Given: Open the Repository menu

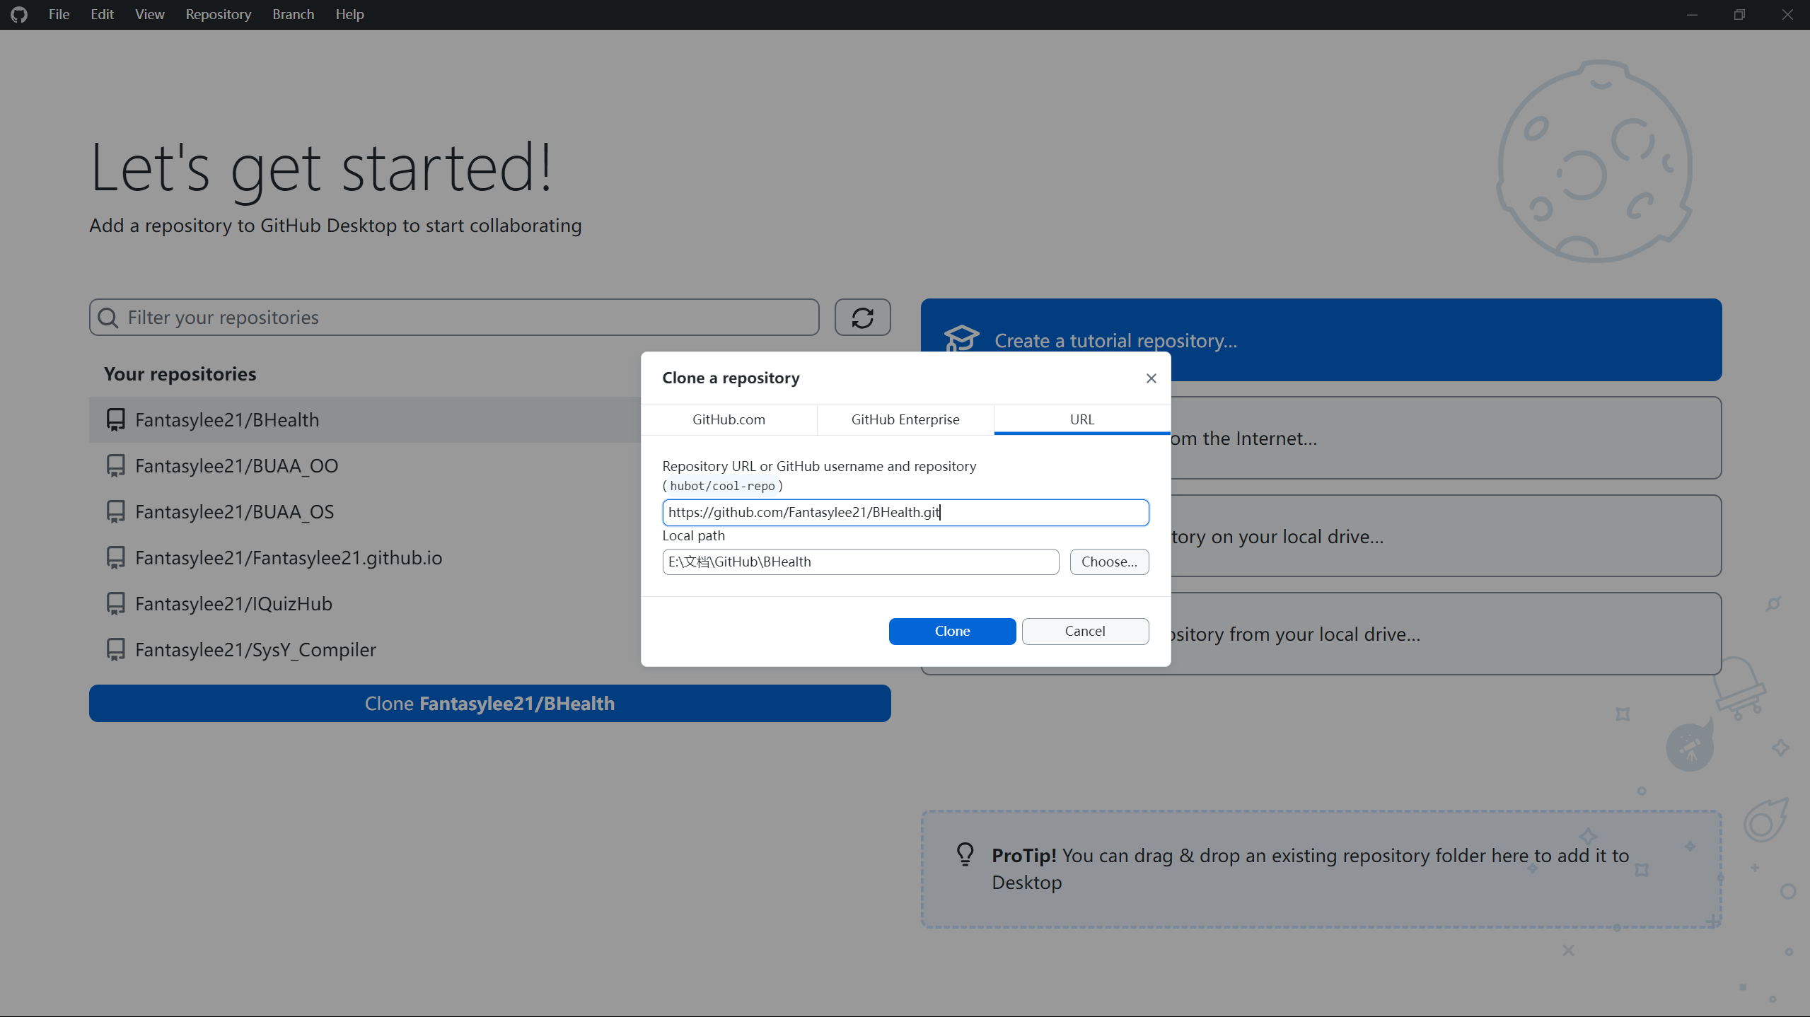Looking at the screenshot, I should pos(218,14).
